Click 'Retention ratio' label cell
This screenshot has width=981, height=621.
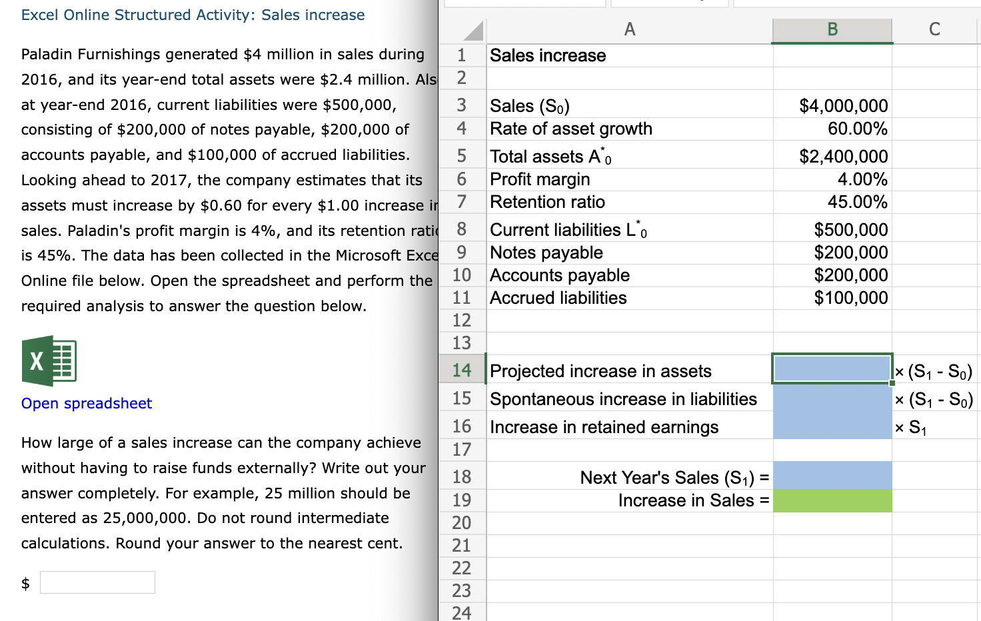click(630, 202)
